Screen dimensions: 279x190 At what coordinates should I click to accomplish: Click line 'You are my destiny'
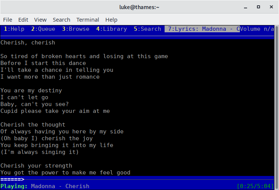(x=31, y=90)
